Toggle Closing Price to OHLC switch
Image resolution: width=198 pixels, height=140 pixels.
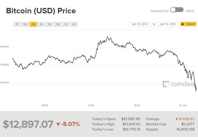click(177, 11)
